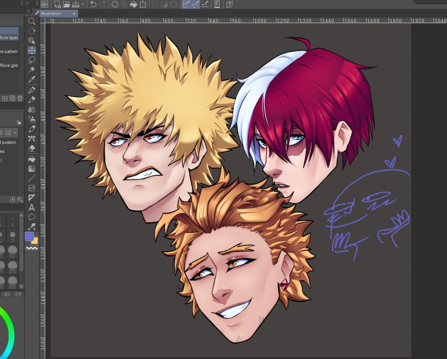
Task: Select the Zoom magnifier tool
Action: [x=32, y=21]
